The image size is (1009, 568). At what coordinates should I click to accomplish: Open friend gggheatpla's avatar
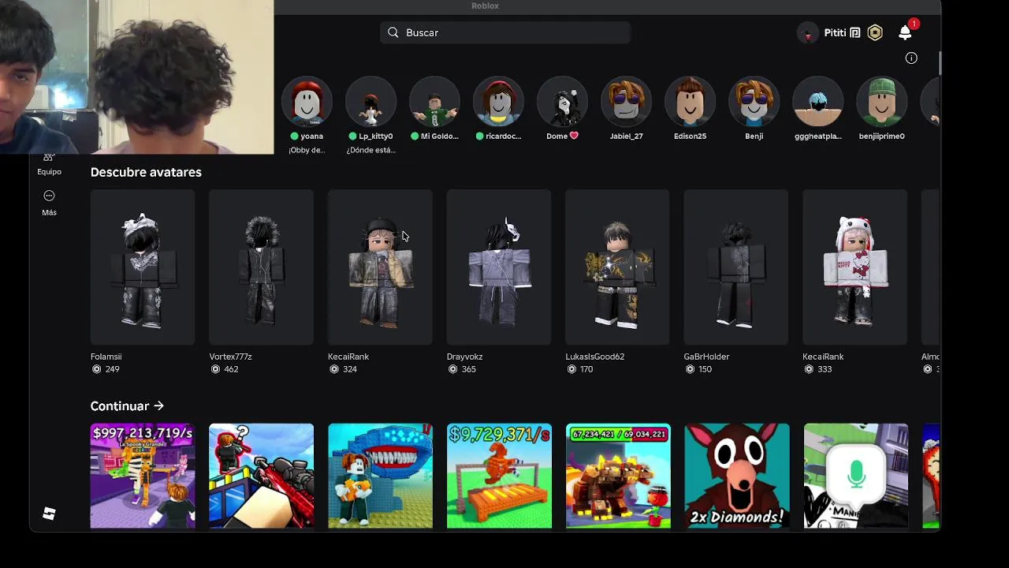817,102
